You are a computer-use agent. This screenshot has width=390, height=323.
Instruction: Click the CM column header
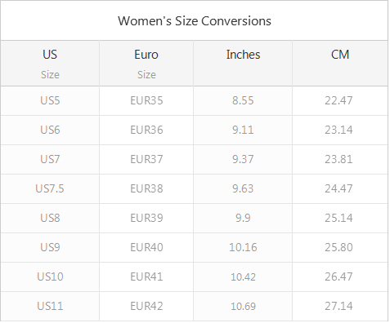pyautogui.click(x=340, y=64)
